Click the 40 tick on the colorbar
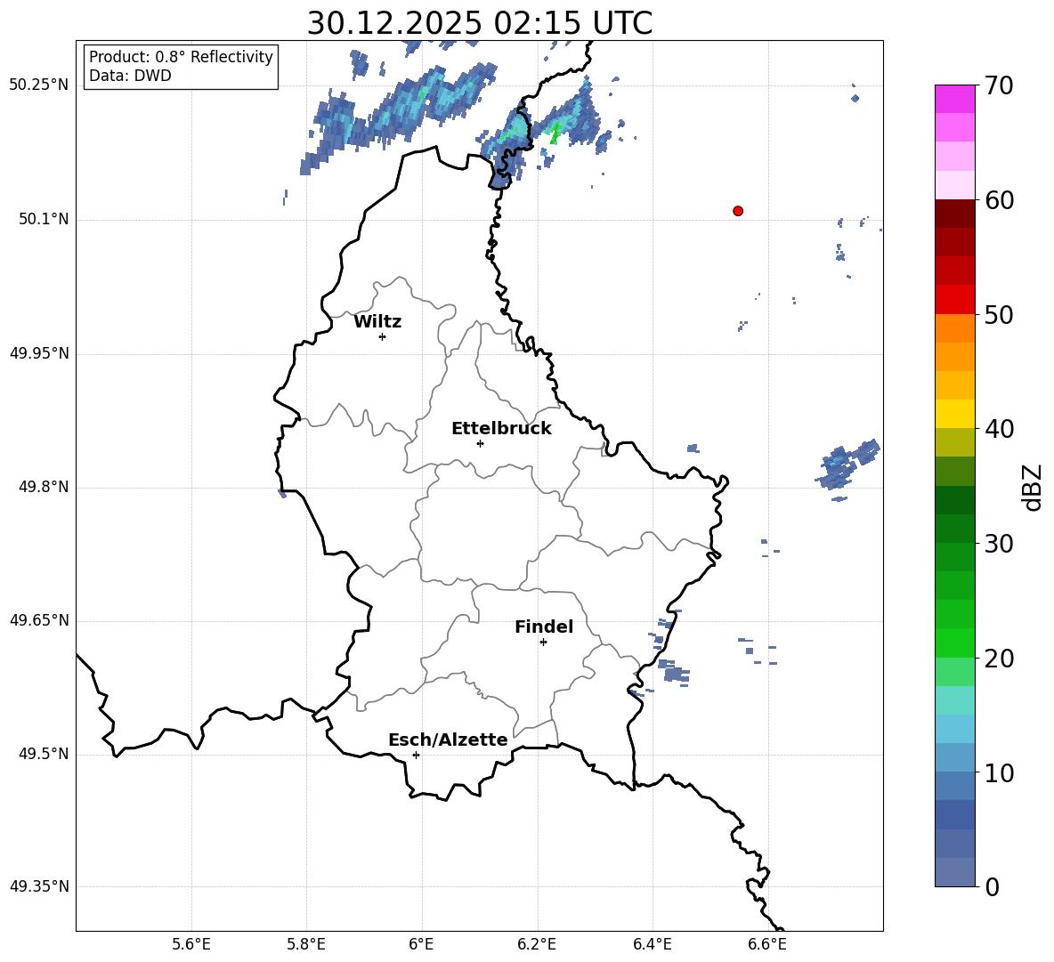Viewport: 1054px width, 962px height. 999,429
